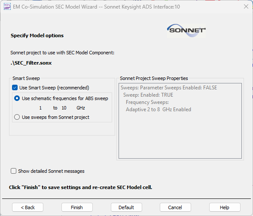Click the start frequency value 1
Image resolution: width=253 pixels, height=216 pixels.
coord(40,108)
